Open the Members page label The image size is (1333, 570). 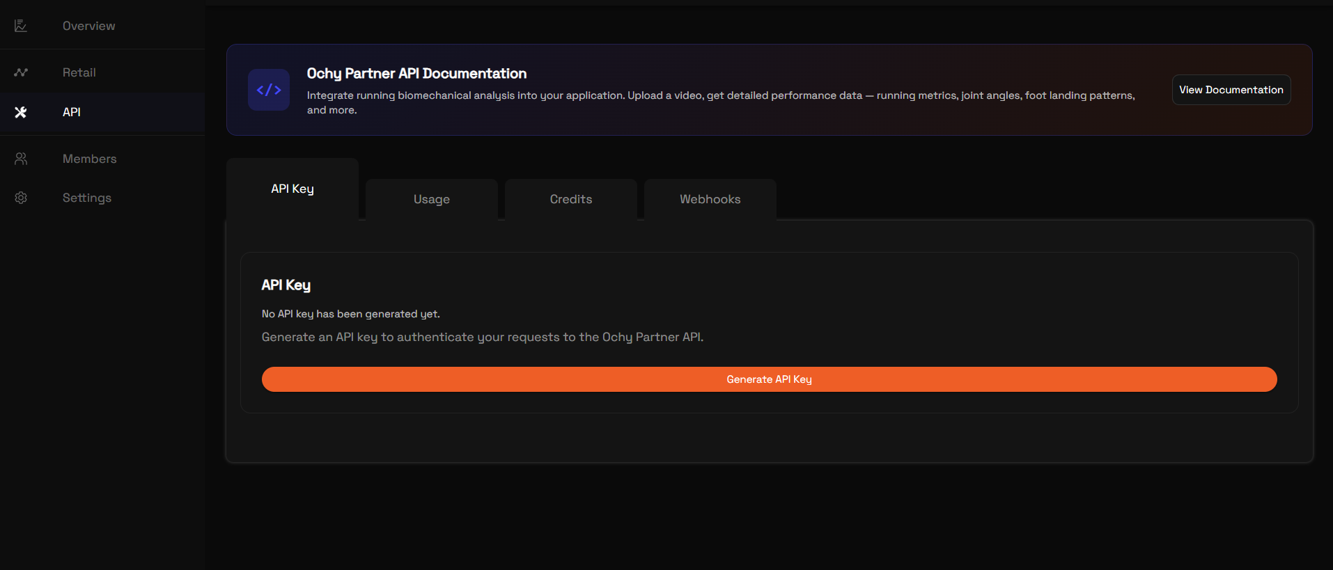[89, 159]
